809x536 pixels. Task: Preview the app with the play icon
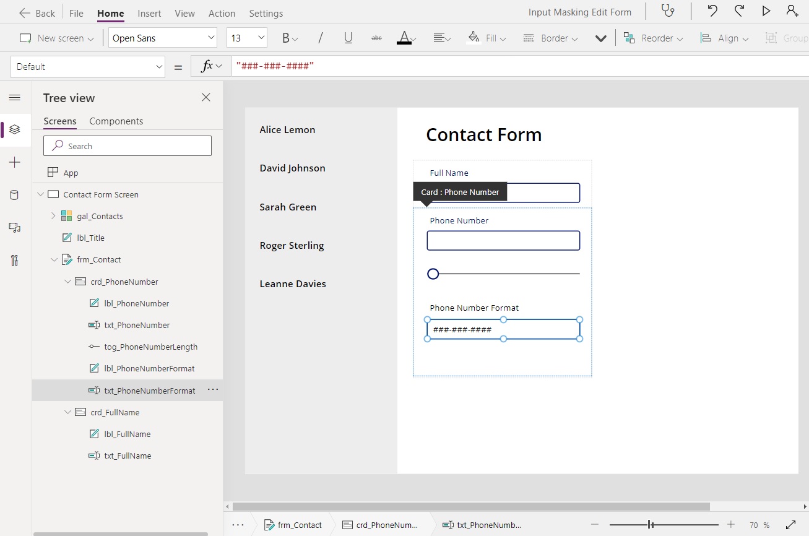766,11
